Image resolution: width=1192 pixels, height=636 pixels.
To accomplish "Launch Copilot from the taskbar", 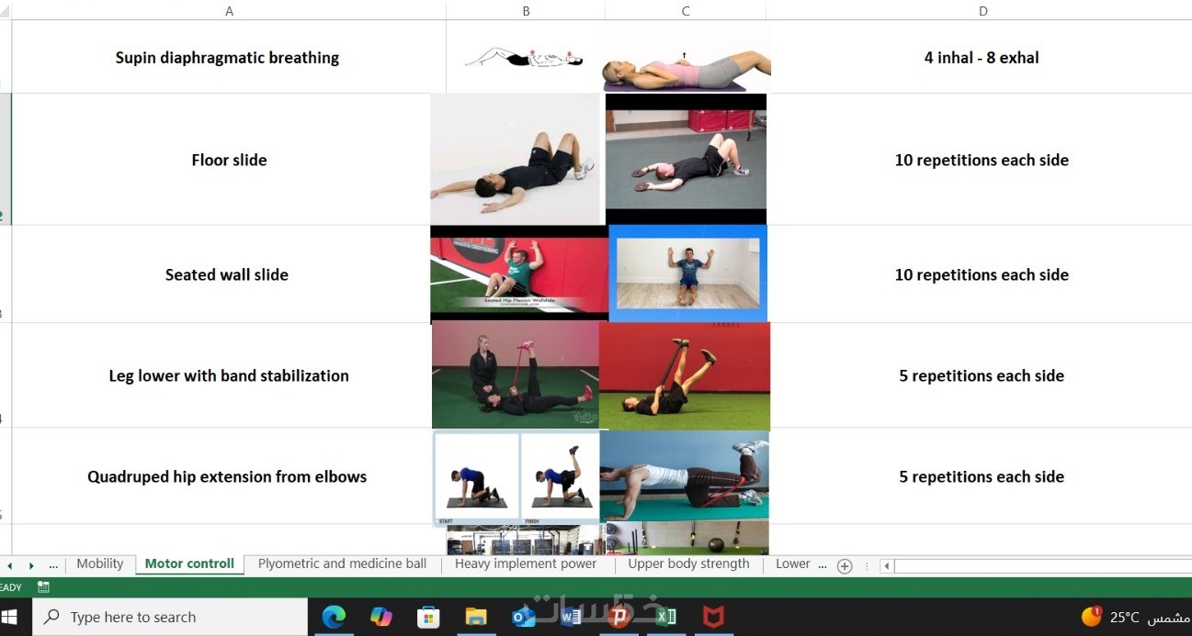I will click(x=380, y=617).
